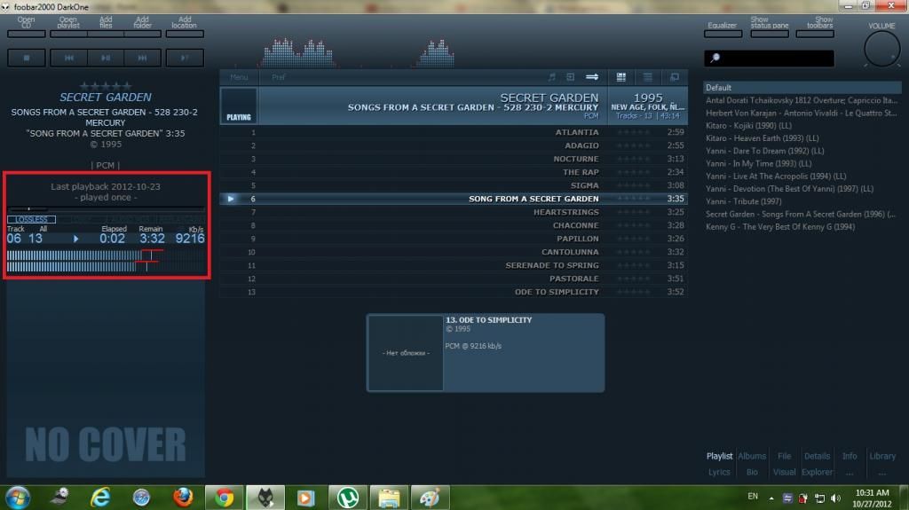The image size is (909, 510).
Task: Select track 13 ODE TO SIMPLICITY
Action: coord(454,292)
